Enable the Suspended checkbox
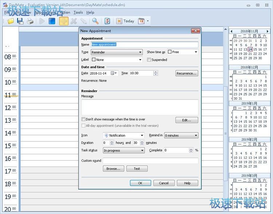The height and width of the screenshot is (214, 273). click(149, 60)
